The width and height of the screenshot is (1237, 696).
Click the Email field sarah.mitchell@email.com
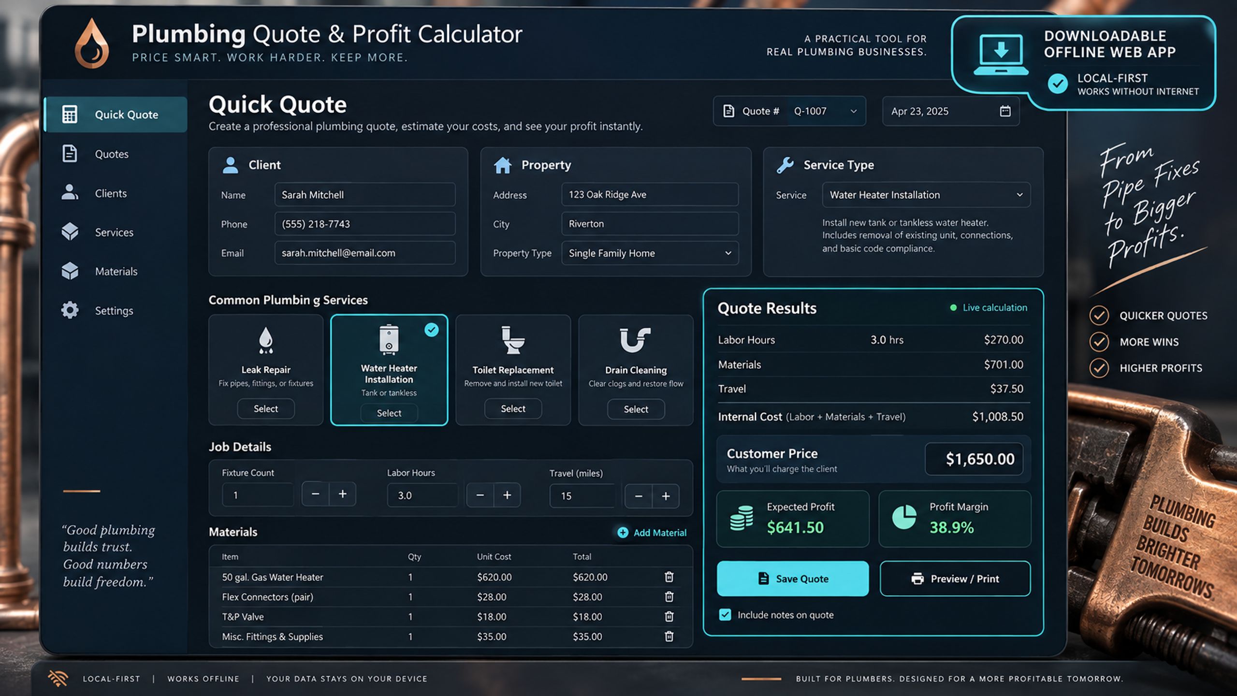(365, 253)
